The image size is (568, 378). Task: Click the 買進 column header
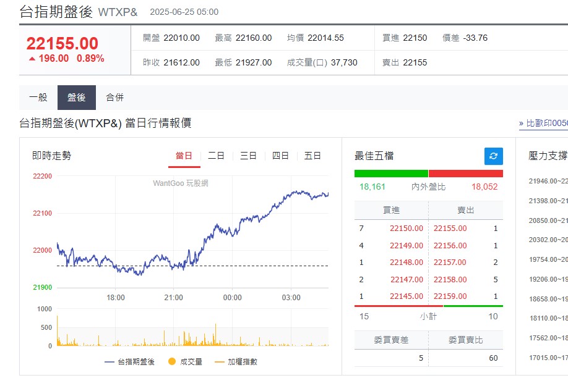pos(391,210)
